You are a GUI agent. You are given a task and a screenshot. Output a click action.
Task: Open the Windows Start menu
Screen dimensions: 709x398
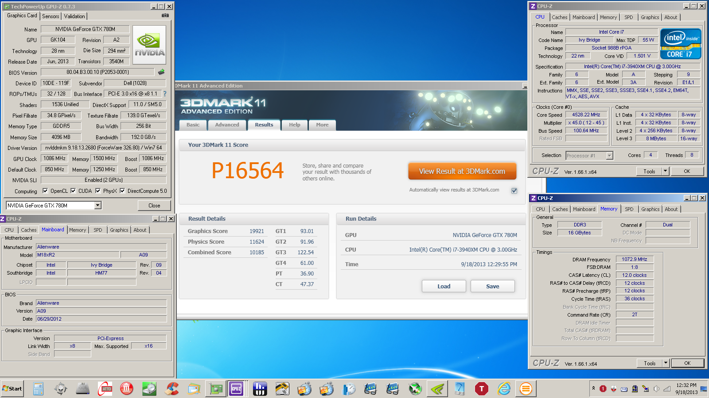point(12,389)
